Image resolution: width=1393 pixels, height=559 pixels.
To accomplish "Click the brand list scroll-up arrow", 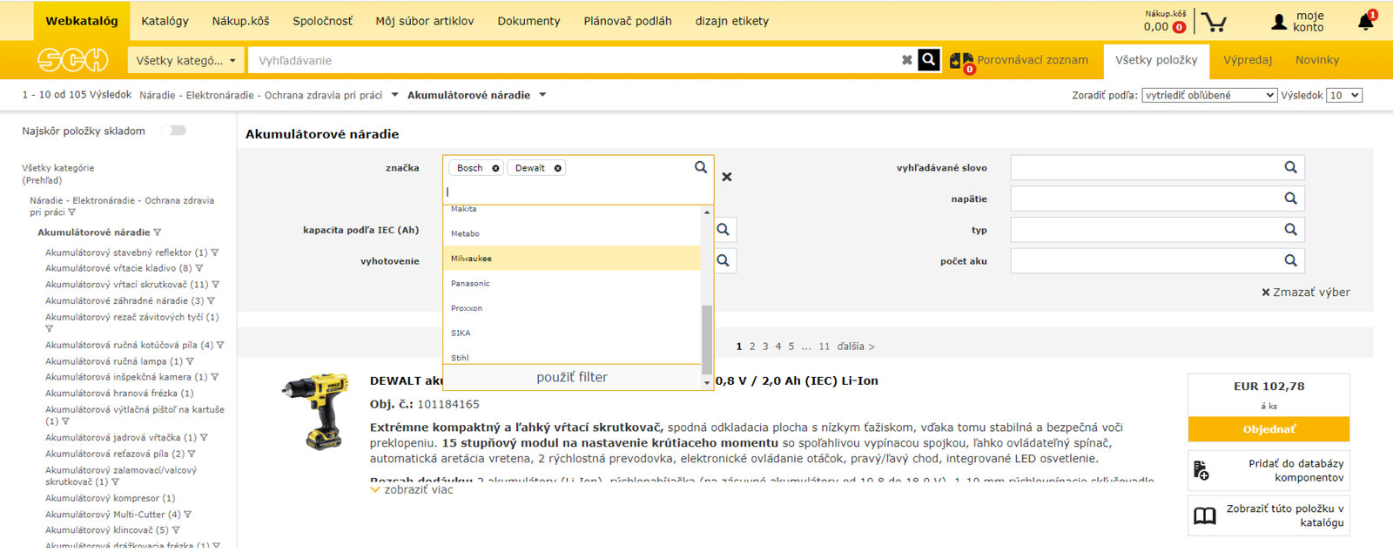I will (707, 212).
